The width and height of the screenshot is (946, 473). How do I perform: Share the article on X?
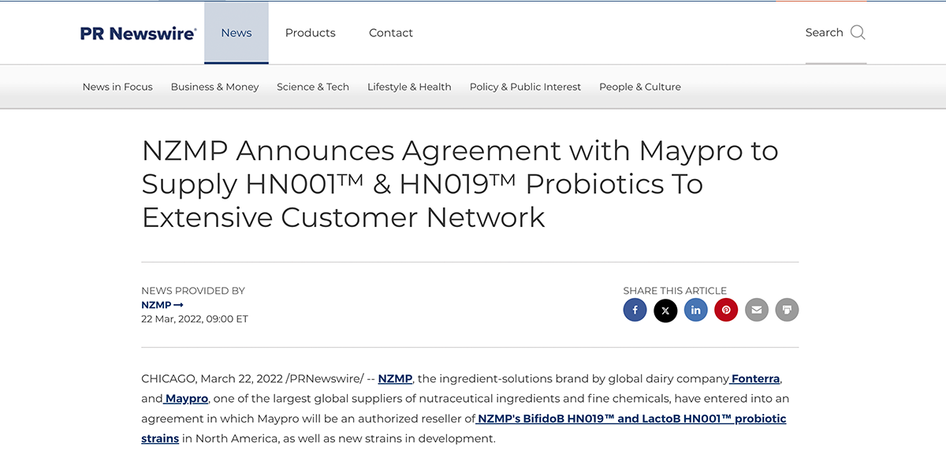(x=665, y=310)
